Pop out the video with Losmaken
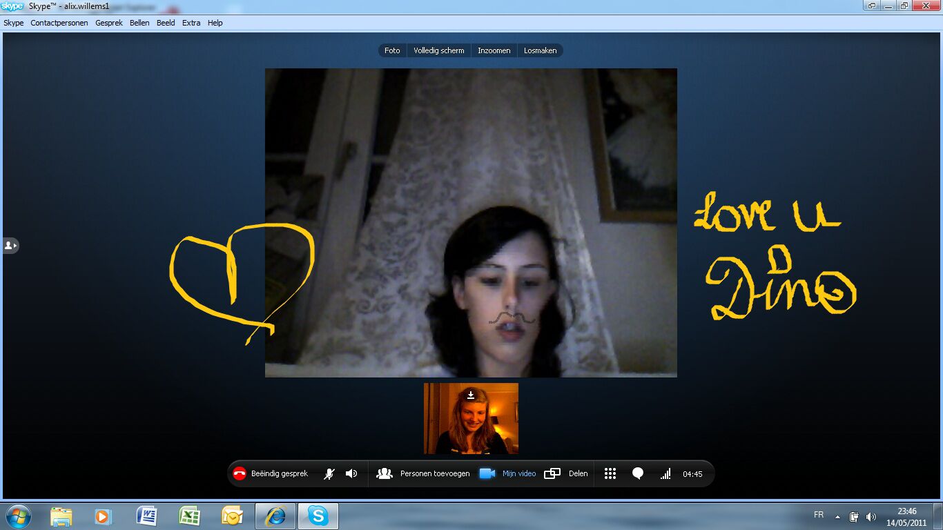Screen dimensions: 943x530 click(540, 50)
